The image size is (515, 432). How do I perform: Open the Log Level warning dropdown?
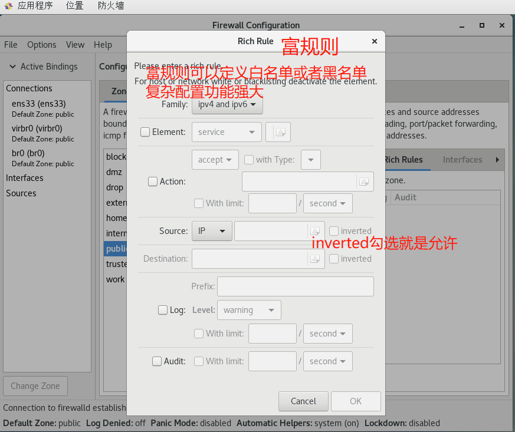[249, 310]
